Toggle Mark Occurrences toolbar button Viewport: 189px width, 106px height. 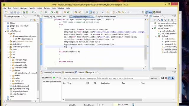click(x=91, y=12)
